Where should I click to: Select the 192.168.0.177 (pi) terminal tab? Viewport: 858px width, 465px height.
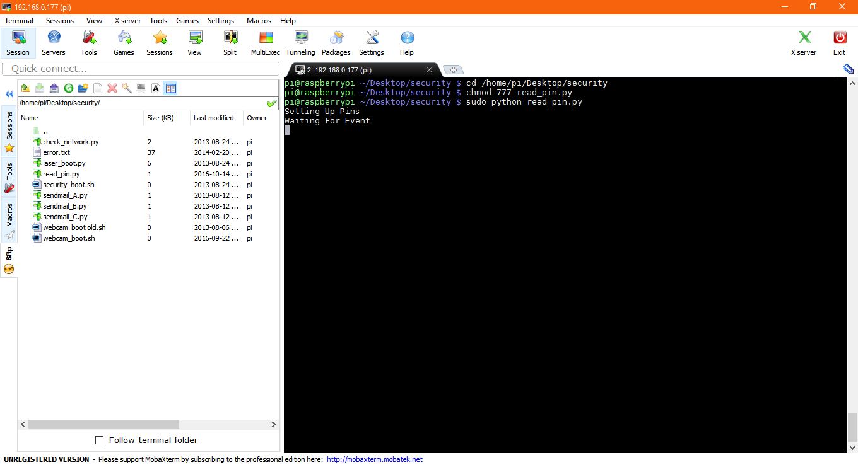(x=363, y=70)
